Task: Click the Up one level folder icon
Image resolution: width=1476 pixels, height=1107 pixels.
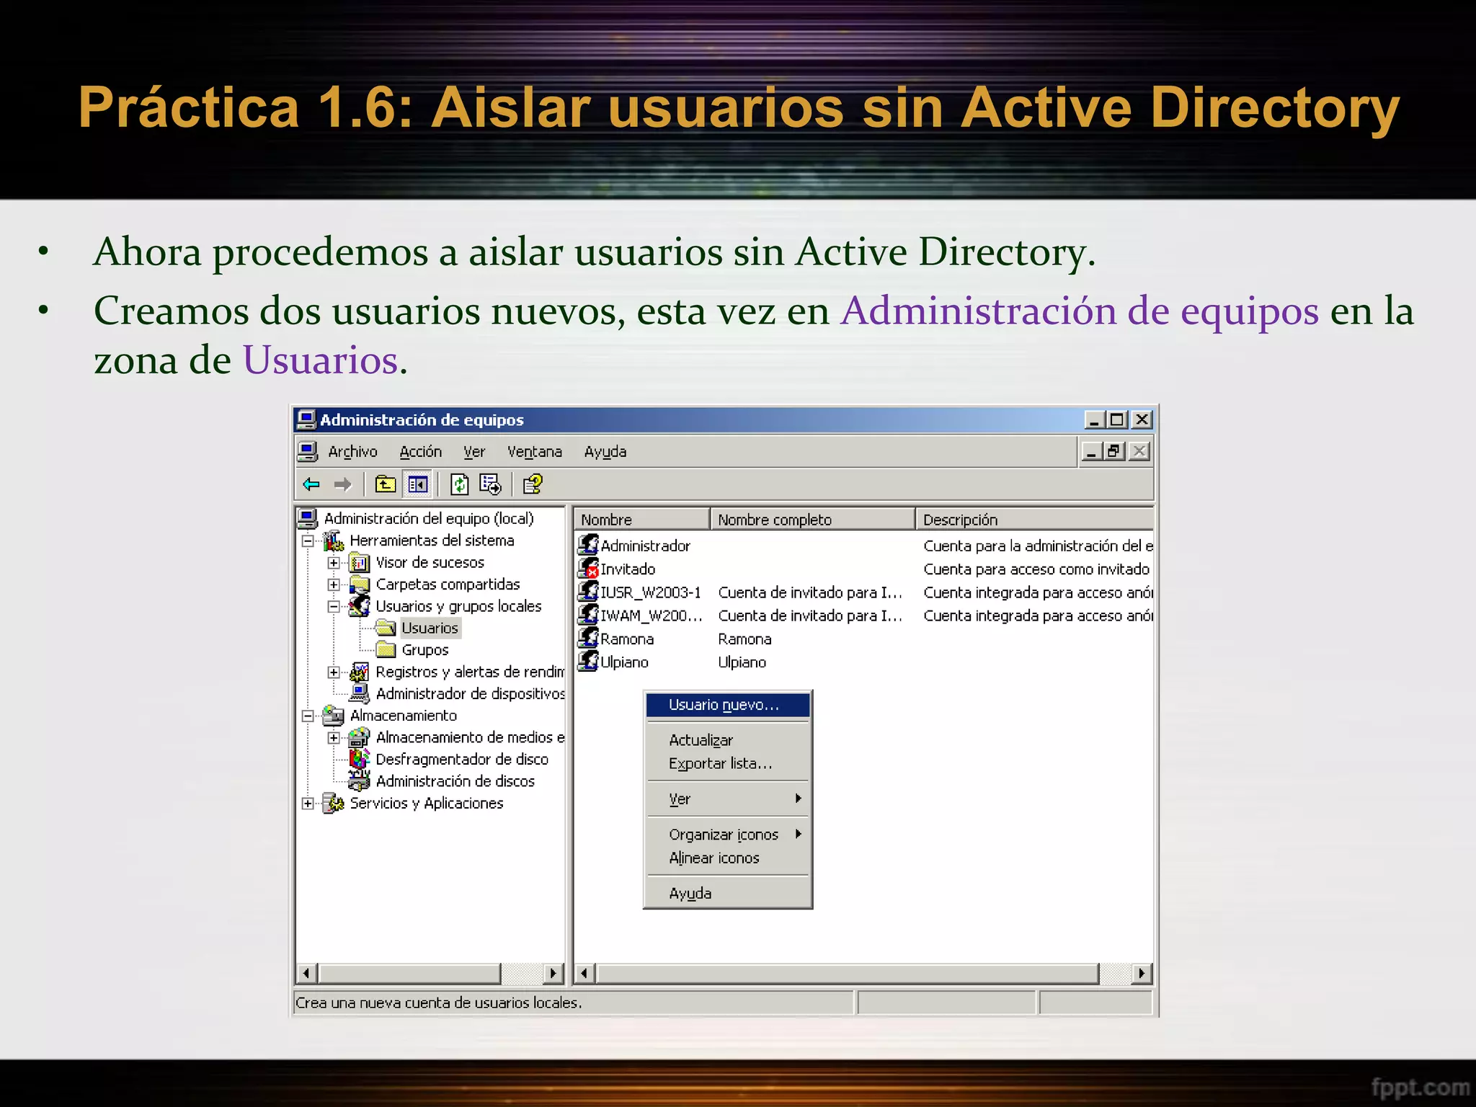Action: [386, 484]
